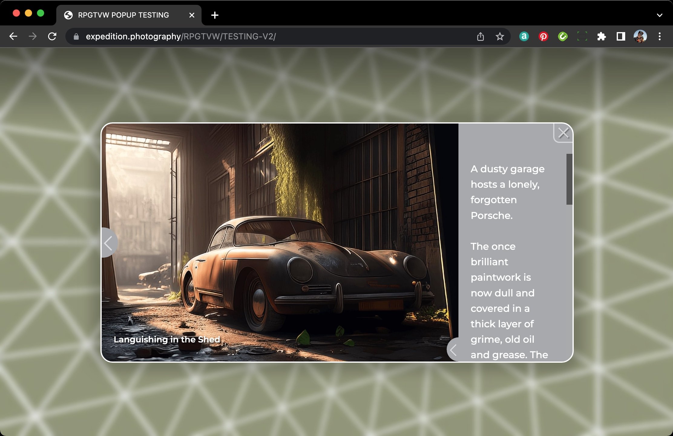The height and width of the screenshot is (436, 673).
Task: Open a new browser tab
Action: [x=215, y=15]
